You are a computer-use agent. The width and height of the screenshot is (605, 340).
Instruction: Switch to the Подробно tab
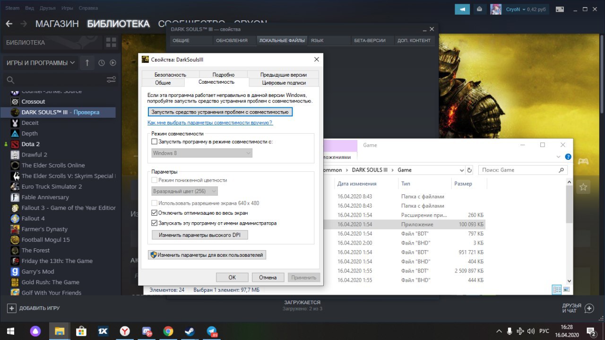coord(223,75)
